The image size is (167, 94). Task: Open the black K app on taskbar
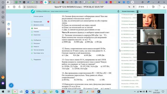[99, 92]
